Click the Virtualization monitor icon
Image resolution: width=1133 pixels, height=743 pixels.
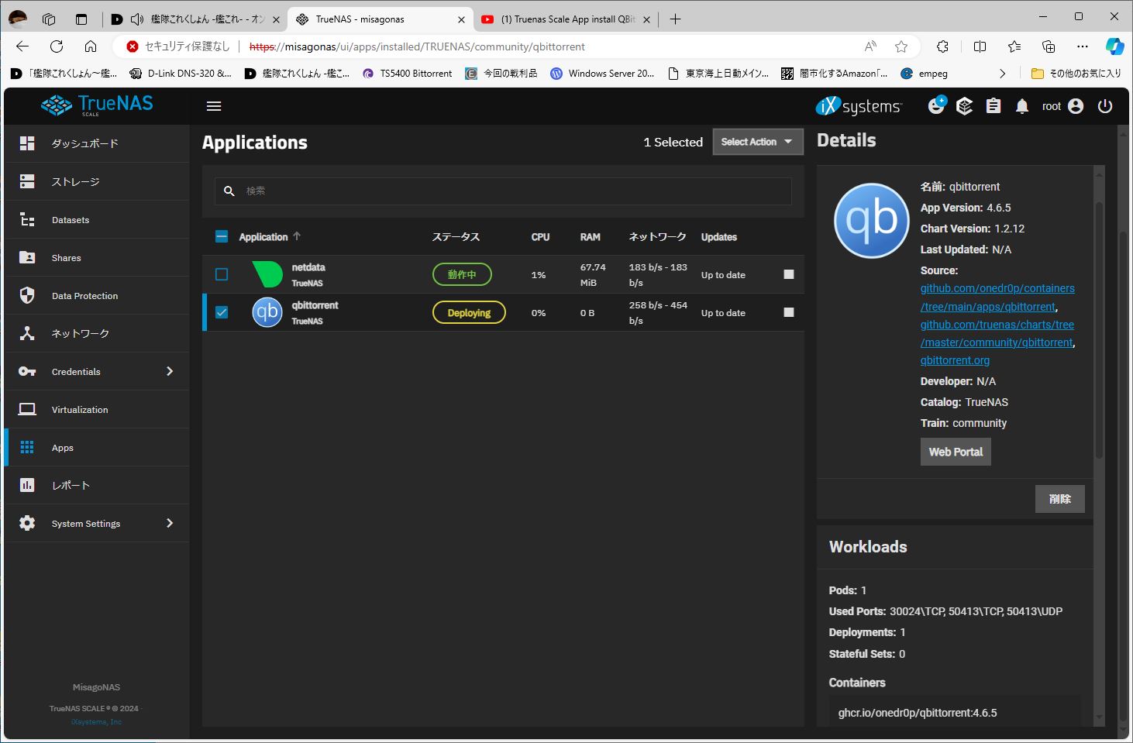pos(27,409)
